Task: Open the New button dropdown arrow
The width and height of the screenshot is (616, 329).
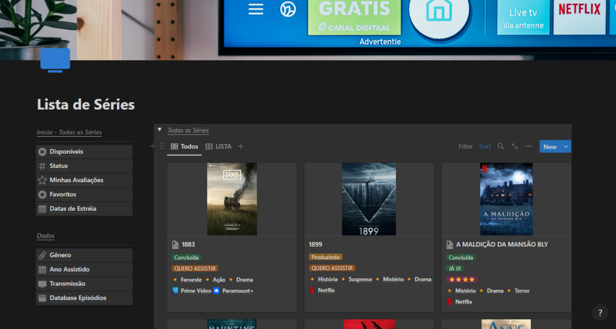Action: (566, 146)
